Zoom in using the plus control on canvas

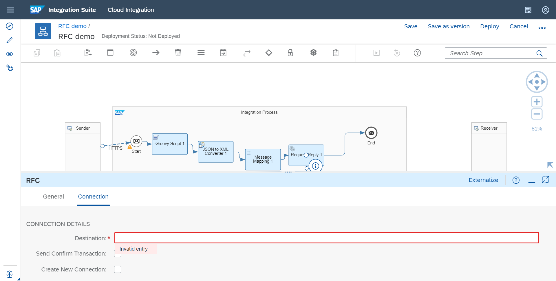click(537, 102)
